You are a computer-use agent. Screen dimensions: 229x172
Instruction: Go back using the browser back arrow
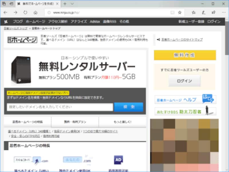click(5, 13)
